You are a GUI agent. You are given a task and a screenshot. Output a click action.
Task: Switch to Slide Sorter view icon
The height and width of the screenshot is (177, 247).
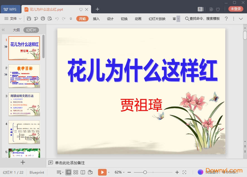coord(75,172)
